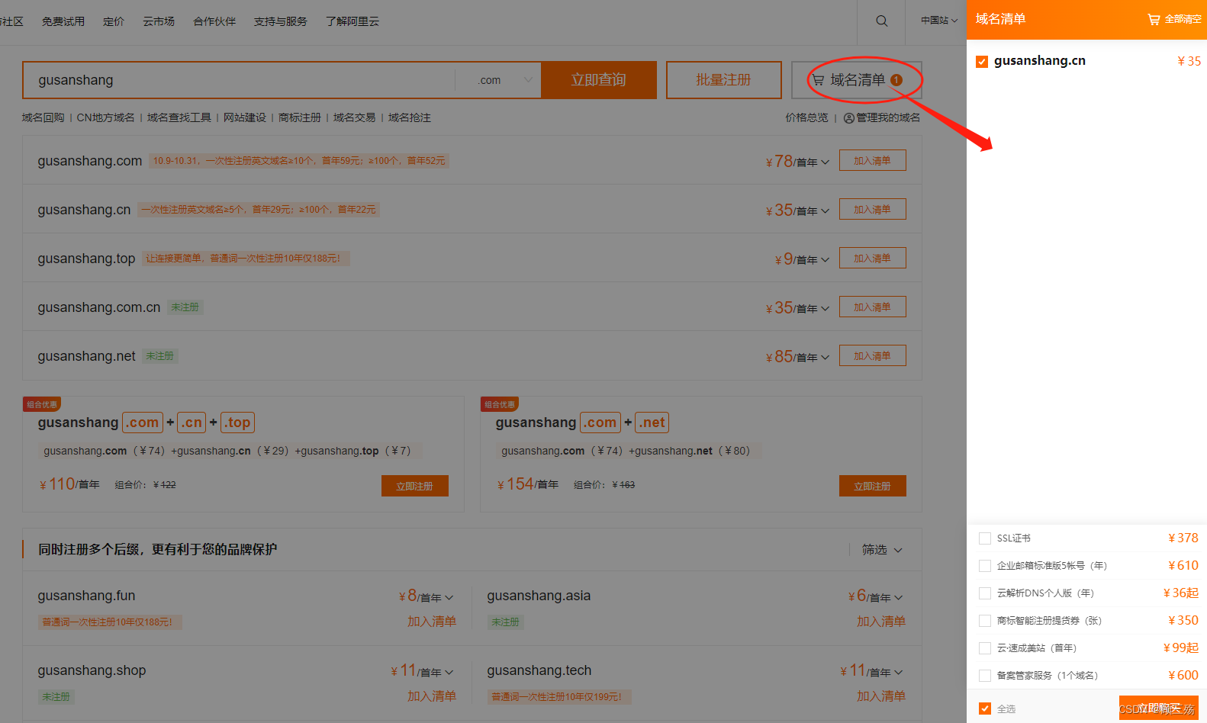The height and width of the screenshot is (723, 1207).
Task: Check 商标智能注册提货券 option
Action: point(985,621)
